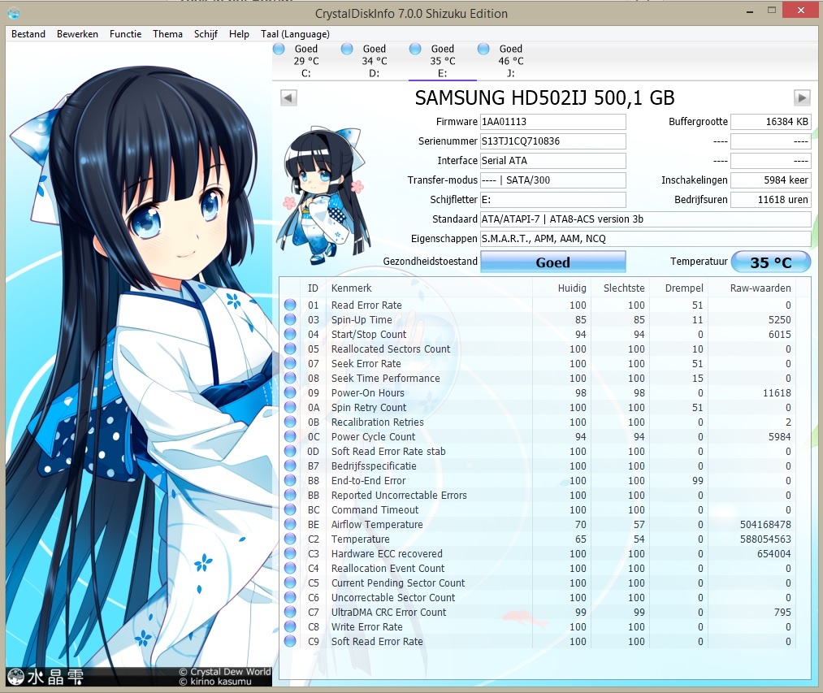823x693 pixels.
Task: Click the Eigenschappen field S.M.A.R.T., APM, AAM, NCQ
Action: tap(646, 238)
